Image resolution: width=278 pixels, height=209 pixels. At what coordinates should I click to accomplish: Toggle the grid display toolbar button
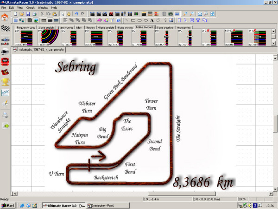click(15, 20)
